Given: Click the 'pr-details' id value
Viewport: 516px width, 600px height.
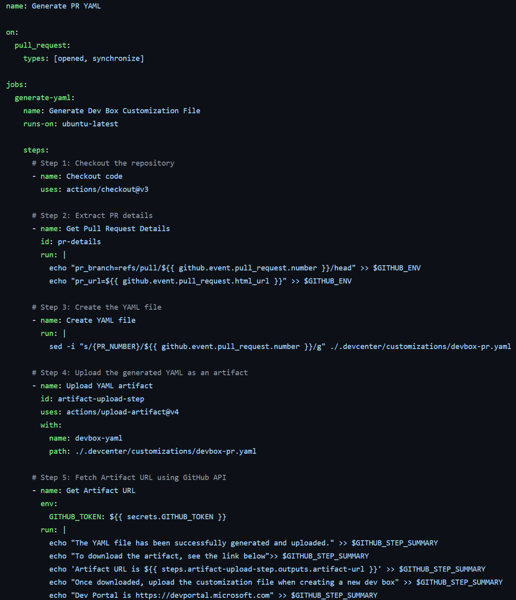Looking at the screenshot, I should point(79,242).
